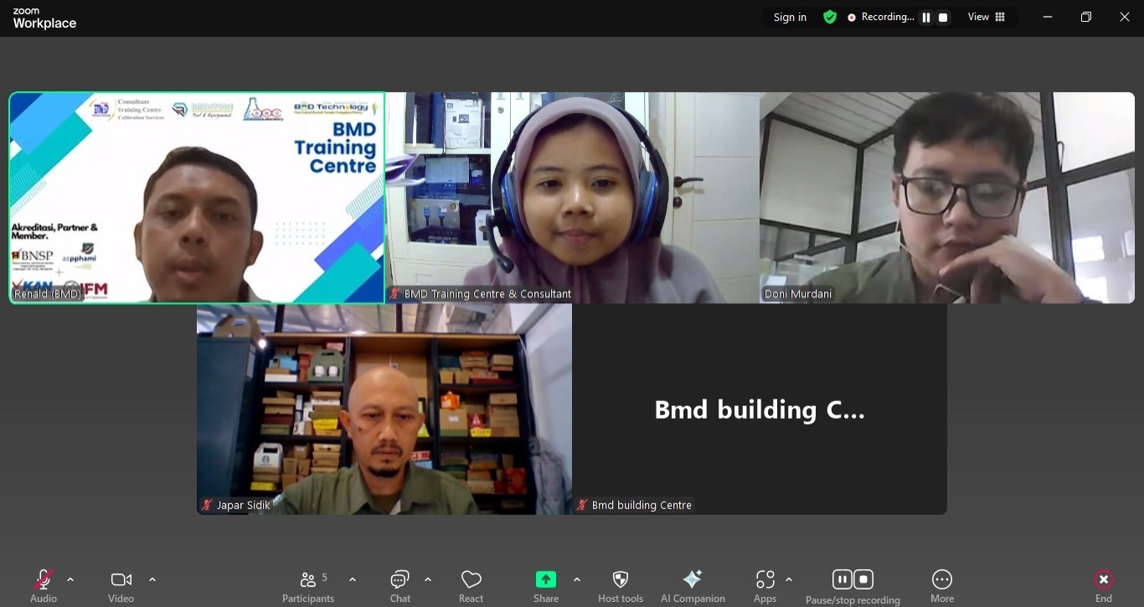1144x607 pixels.
Task: Pause recording in the top bar
Action: (x=926, y=18)
